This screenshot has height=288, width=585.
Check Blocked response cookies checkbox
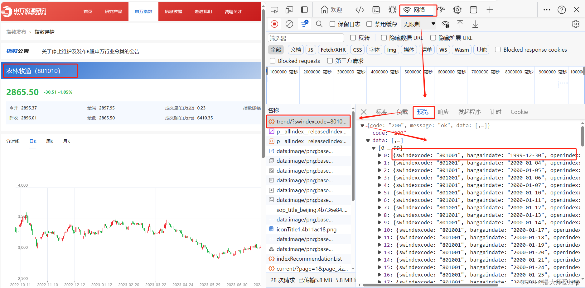tap(498, 49)
